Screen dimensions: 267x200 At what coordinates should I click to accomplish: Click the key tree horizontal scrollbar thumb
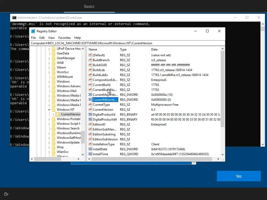(47, 159)
